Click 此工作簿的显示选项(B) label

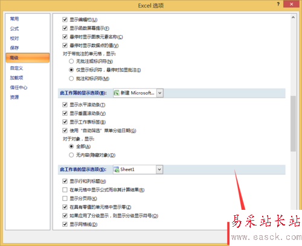pos(83,93)
